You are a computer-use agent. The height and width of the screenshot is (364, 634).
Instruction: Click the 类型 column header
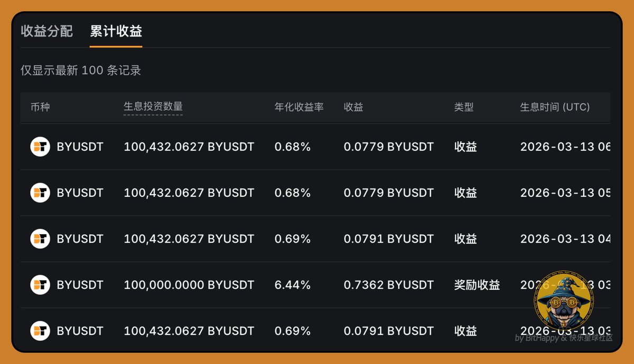pyautogui.click(x=464, y=107)
